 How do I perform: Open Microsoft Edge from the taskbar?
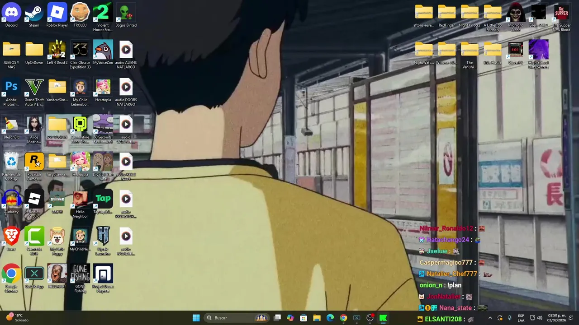tap(330, 318)
